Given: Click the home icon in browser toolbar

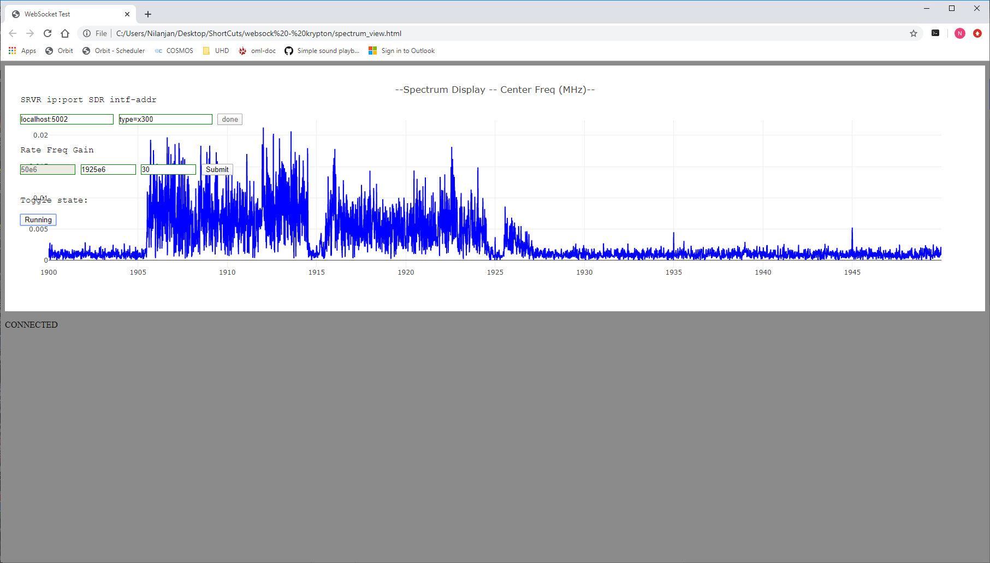Looking at the screenshot, I should 65,33.
